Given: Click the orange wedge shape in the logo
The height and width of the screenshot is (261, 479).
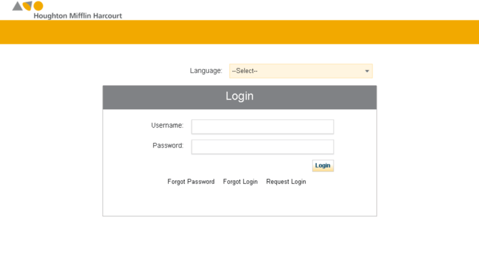Looking at the screenshot, I should 28,6.
